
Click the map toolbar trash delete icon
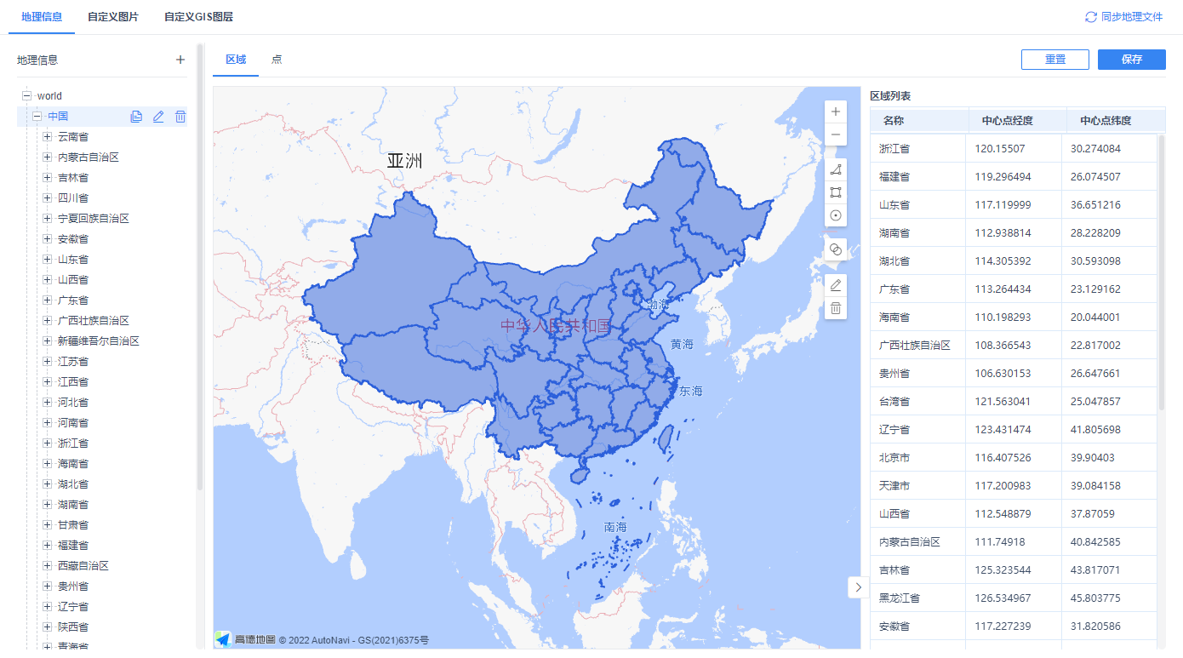click(x=836, y=308)
